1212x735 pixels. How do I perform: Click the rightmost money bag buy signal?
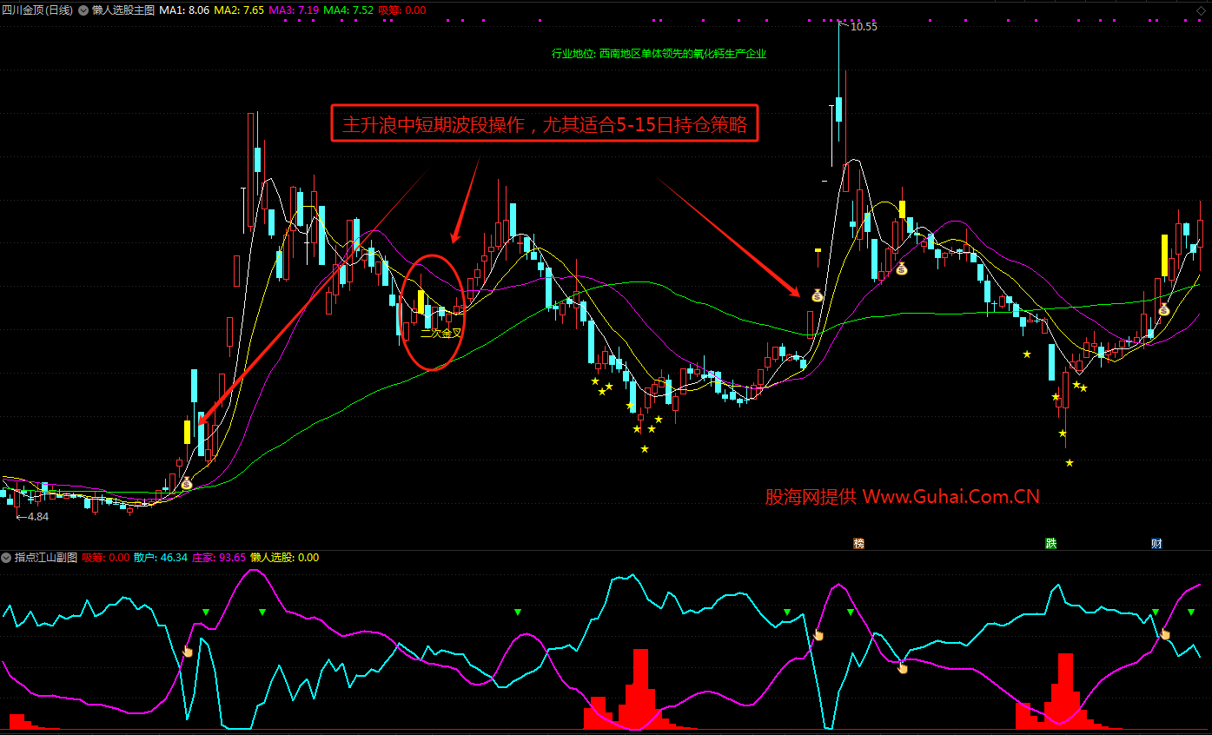(1163, 309)
